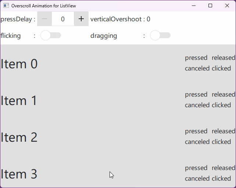Click 'clicked' label of Item 0
The width and height of the screenshot is (236, 188).
tap(221, 68)
